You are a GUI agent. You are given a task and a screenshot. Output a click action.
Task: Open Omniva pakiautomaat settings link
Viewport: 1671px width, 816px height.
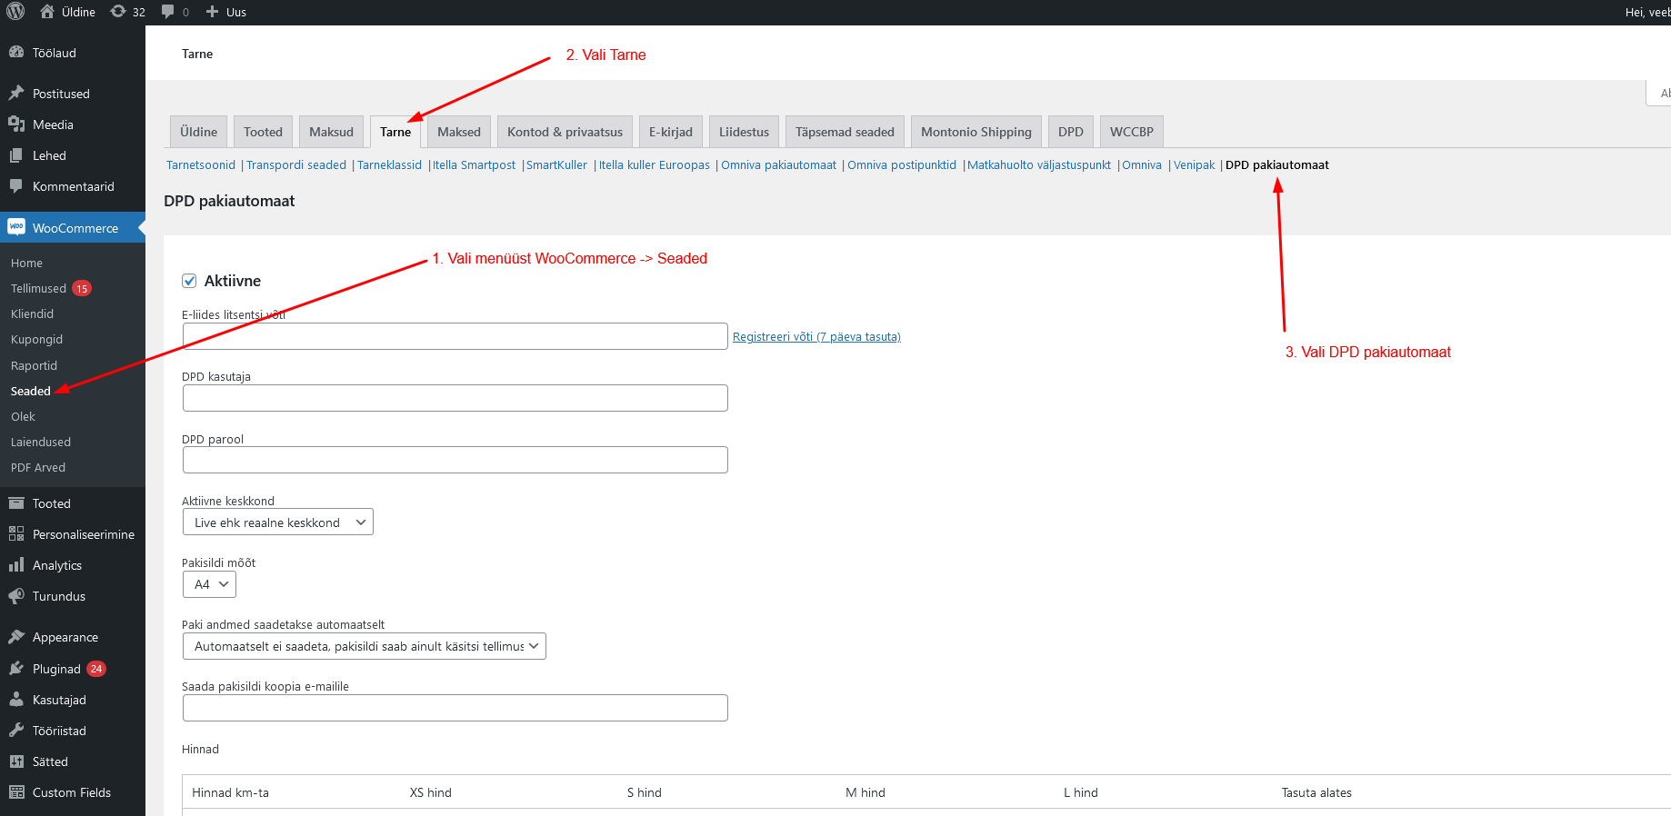pyautogui.click(x=778, y=165)
